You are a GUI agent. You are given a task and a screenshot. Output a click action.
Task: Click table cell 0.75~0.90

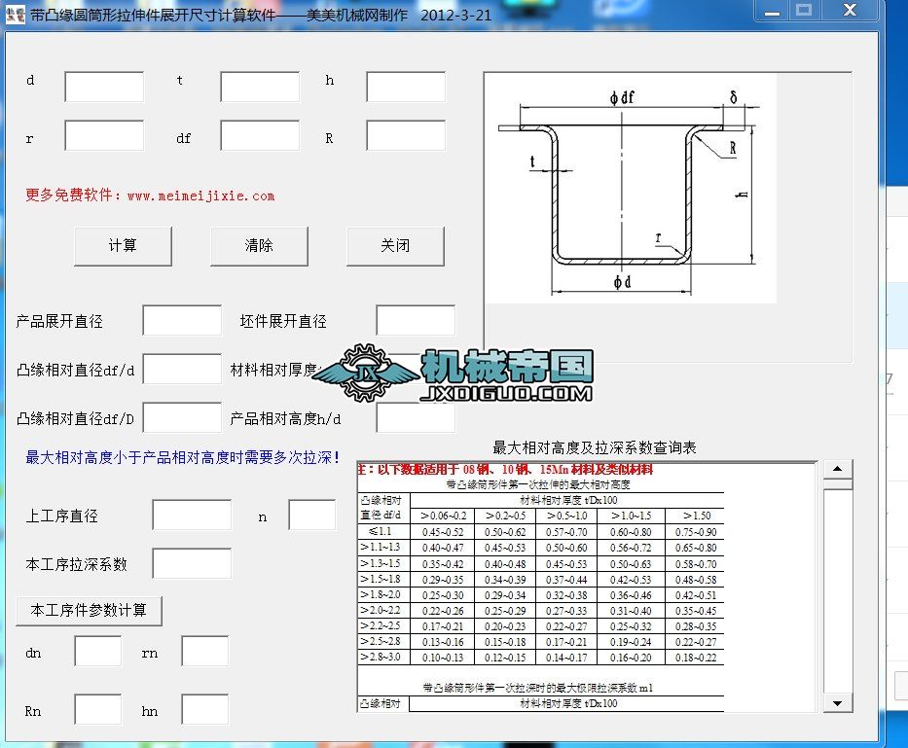click(696, 532)
